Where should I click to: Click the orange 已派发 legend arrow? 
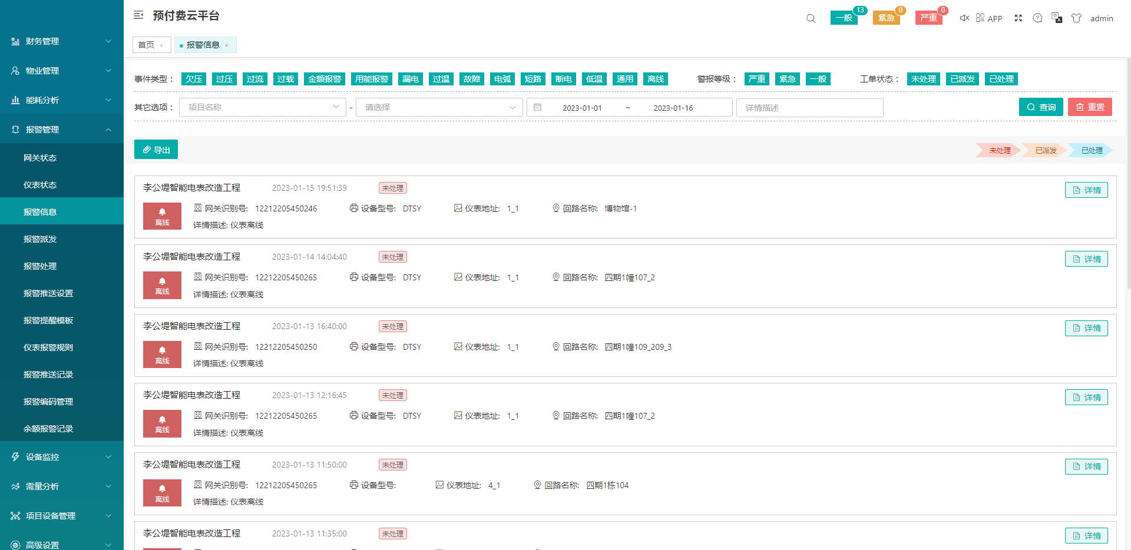click(1045, 151)
